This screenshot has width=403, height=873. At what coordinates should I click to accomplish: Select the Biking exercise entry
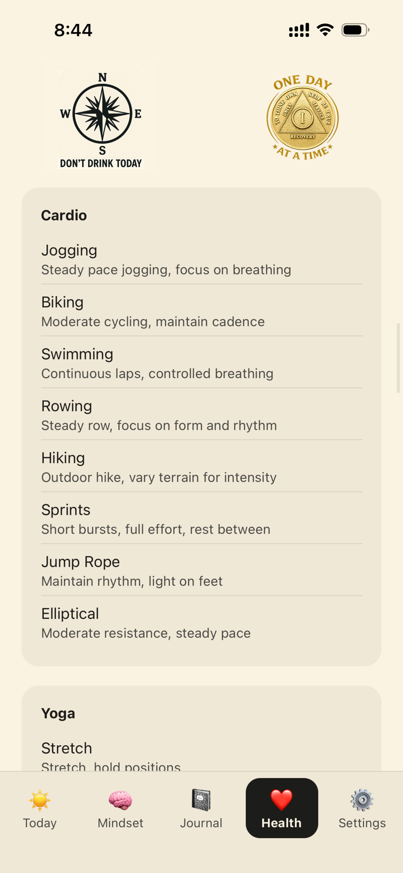(202, 311)
